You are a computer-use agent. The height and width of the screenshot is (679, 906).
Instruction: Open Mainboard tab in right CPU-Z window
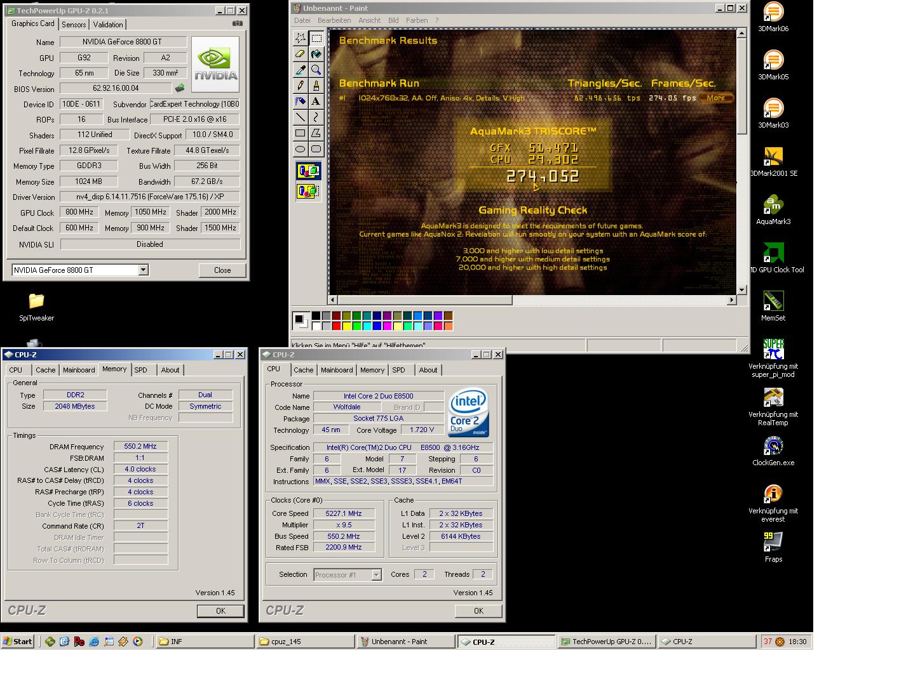337,370
